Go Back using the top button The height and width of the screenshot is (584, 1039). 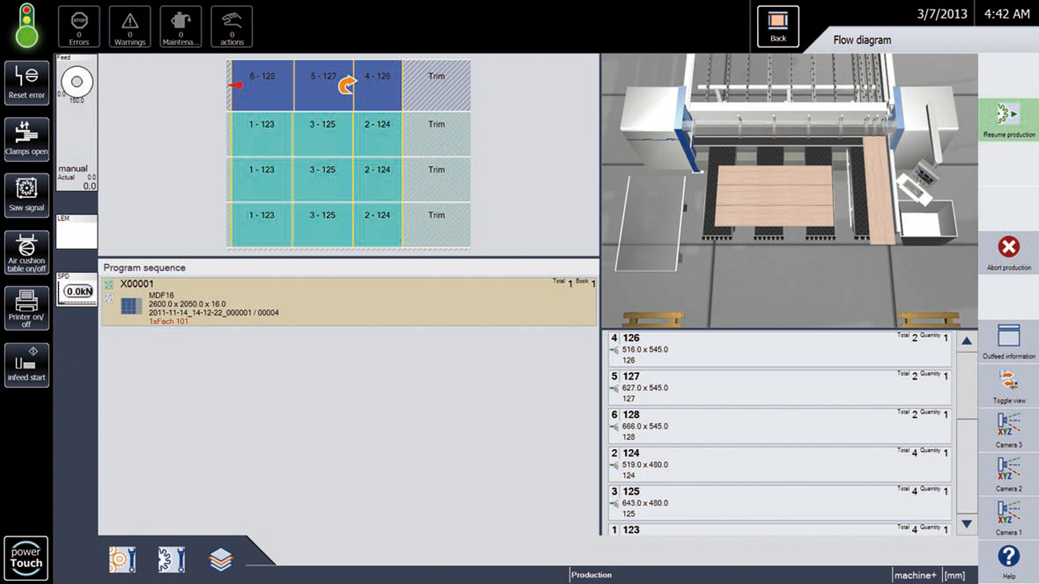click(778, 27)
